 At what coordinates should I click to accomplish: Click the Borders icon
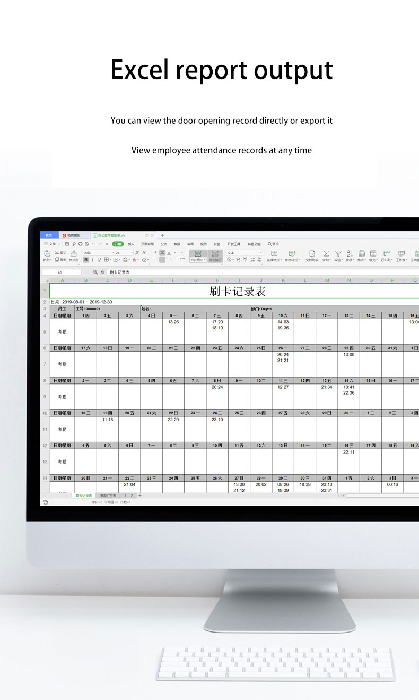(x=107, y=260)
